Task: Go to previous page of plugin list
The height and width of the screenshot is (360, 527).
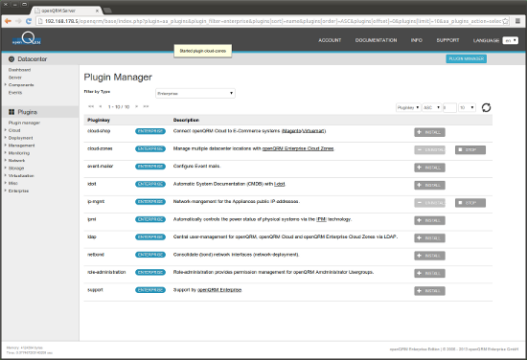Action: point(101,106)
